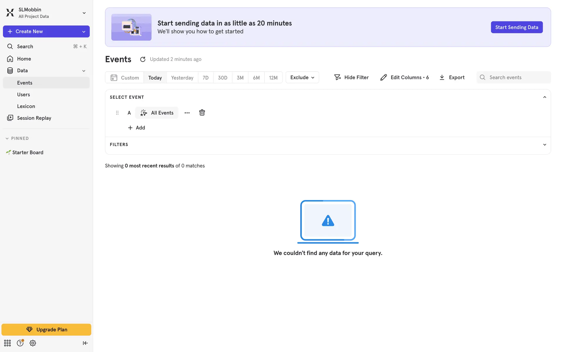Delete event A with trash icon
This screenshot has height=352, width=563.
(x=202, y=113)
